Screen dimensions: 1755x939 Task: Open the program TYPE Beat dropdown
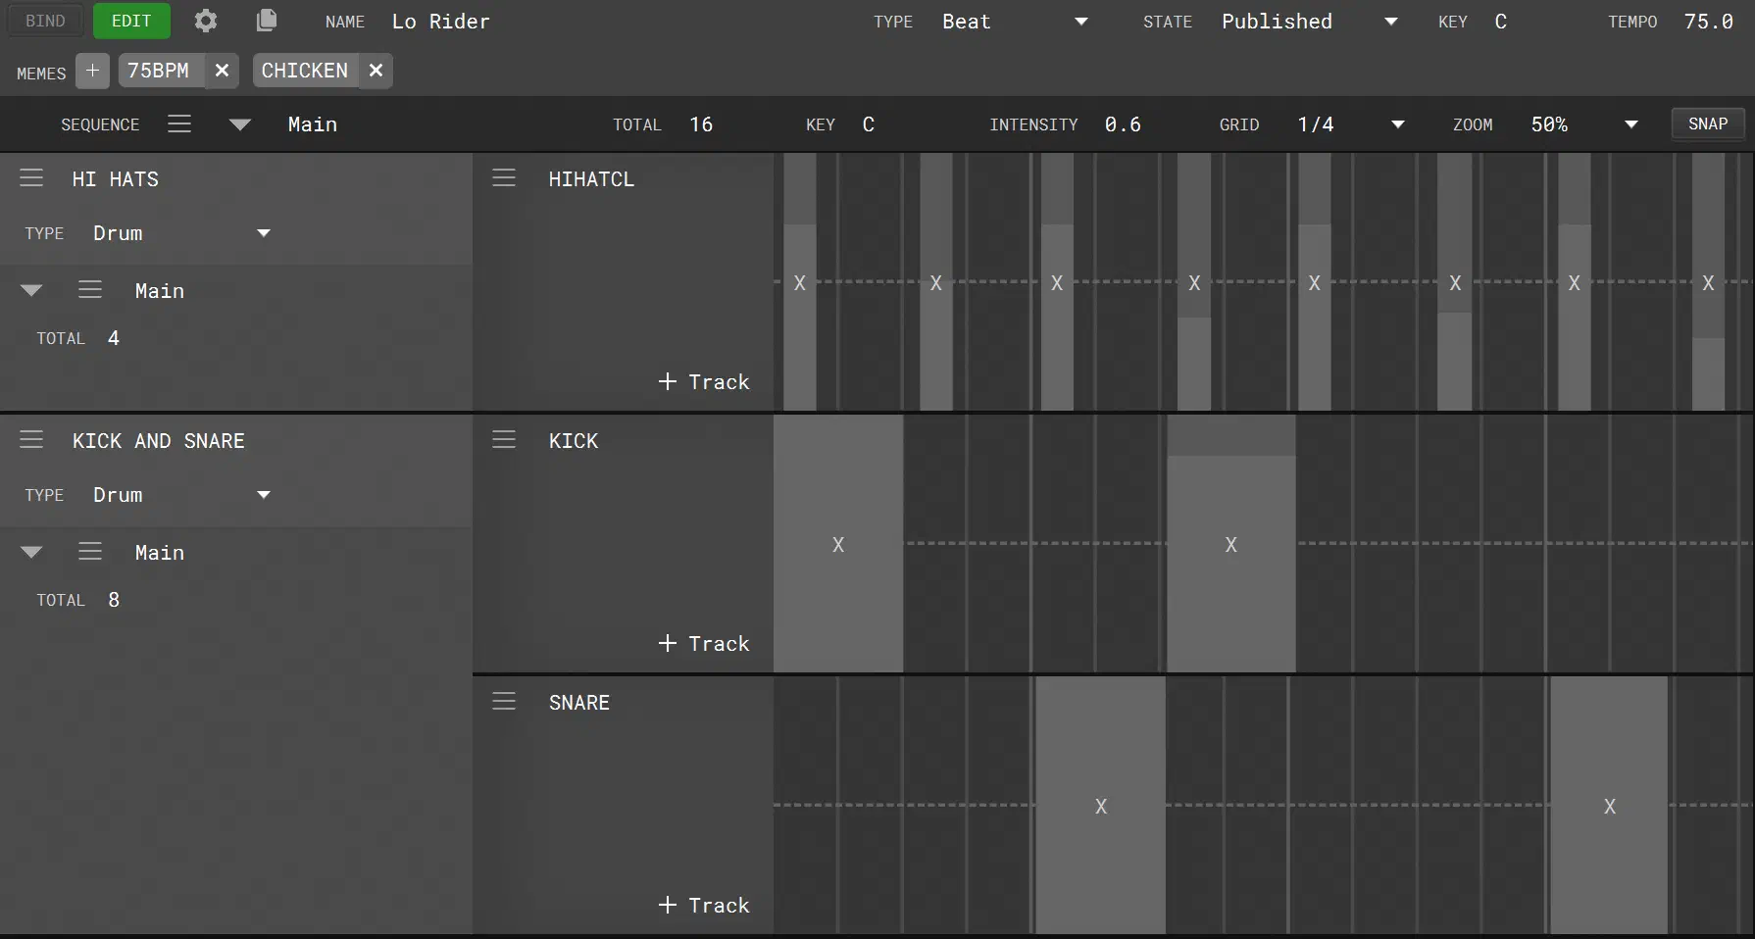tap(1015, 22)
